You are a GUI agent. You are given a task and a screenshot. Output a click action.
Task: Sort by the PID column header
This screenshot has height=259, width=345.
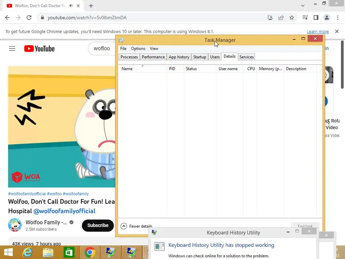[175, 69]
